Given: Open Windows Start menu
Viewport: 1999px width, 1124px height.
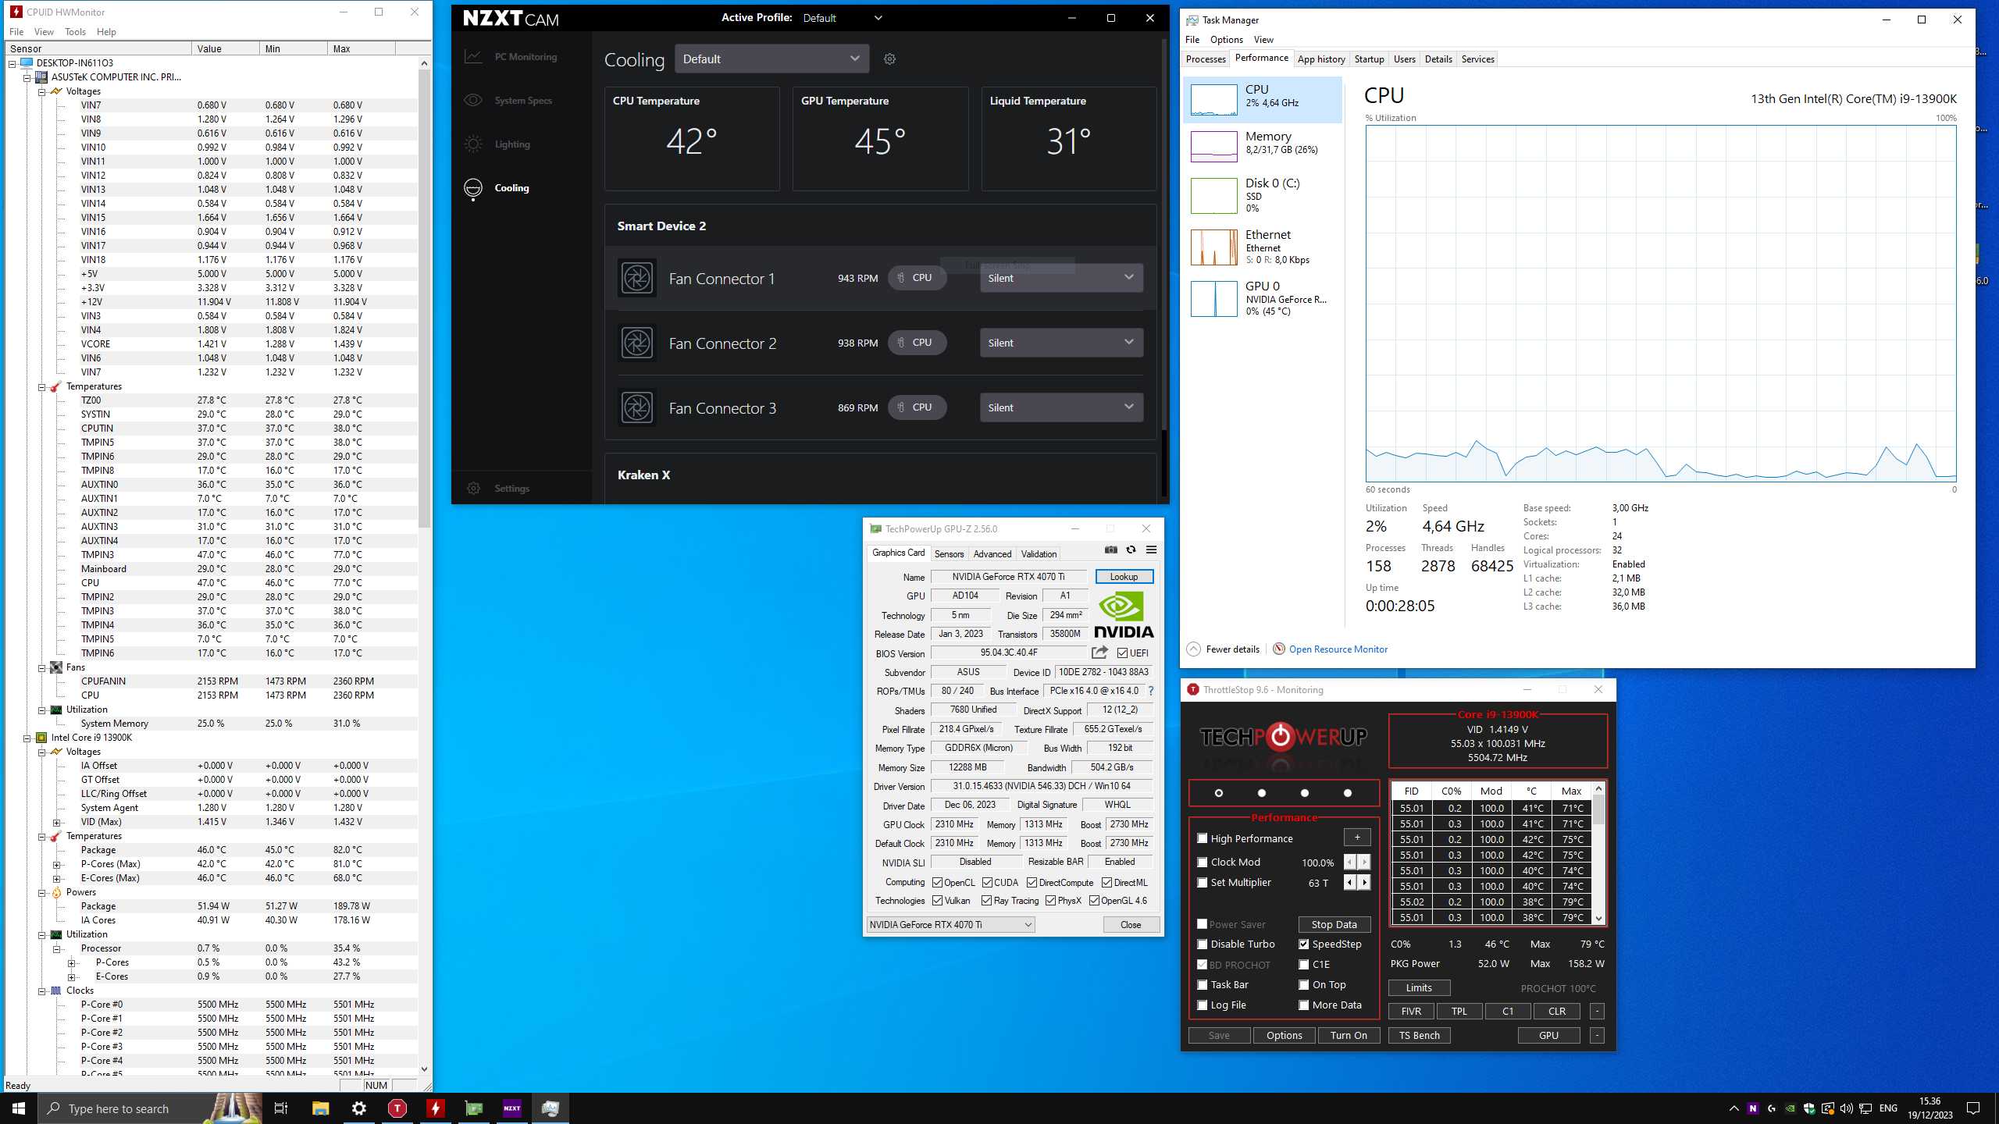Looking at the screenshot, I should (x=19, y=1108).
